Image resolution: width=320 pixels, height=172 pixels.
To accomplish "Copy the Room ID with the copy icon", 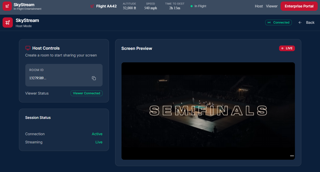I will click(94, 78).
